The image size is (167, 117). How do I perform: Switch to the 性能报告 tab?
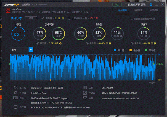click(122, 10)
